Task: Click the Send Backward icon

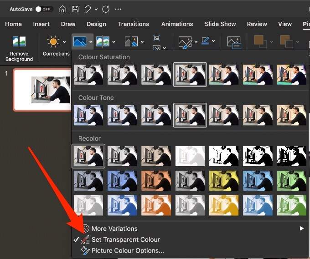Action: coord(287,42)
